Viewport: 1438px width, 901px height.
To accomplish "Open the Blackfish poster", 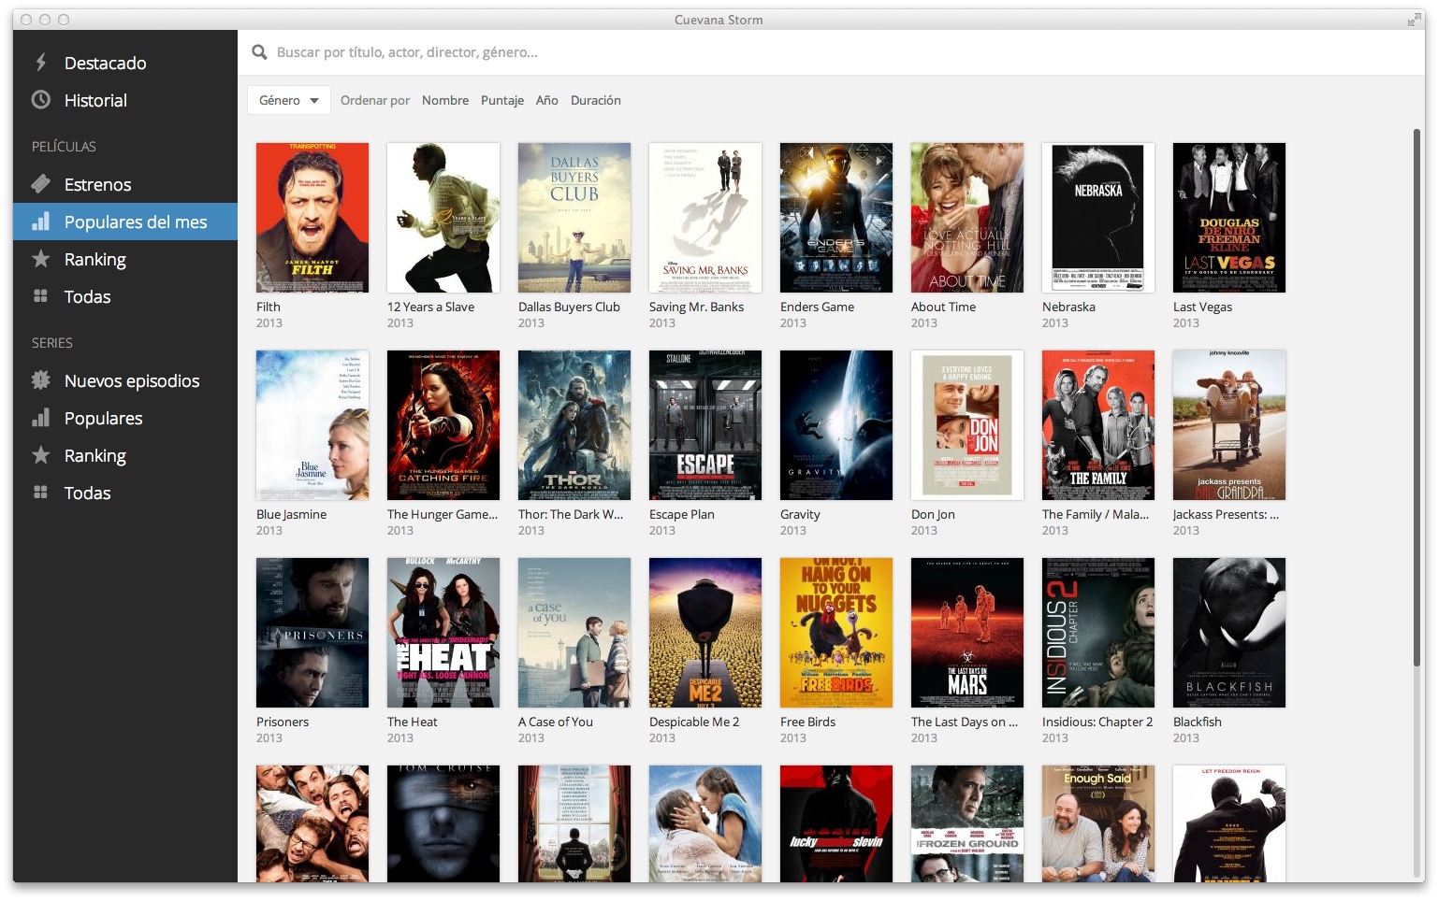I will click(x=1229, y=633).
